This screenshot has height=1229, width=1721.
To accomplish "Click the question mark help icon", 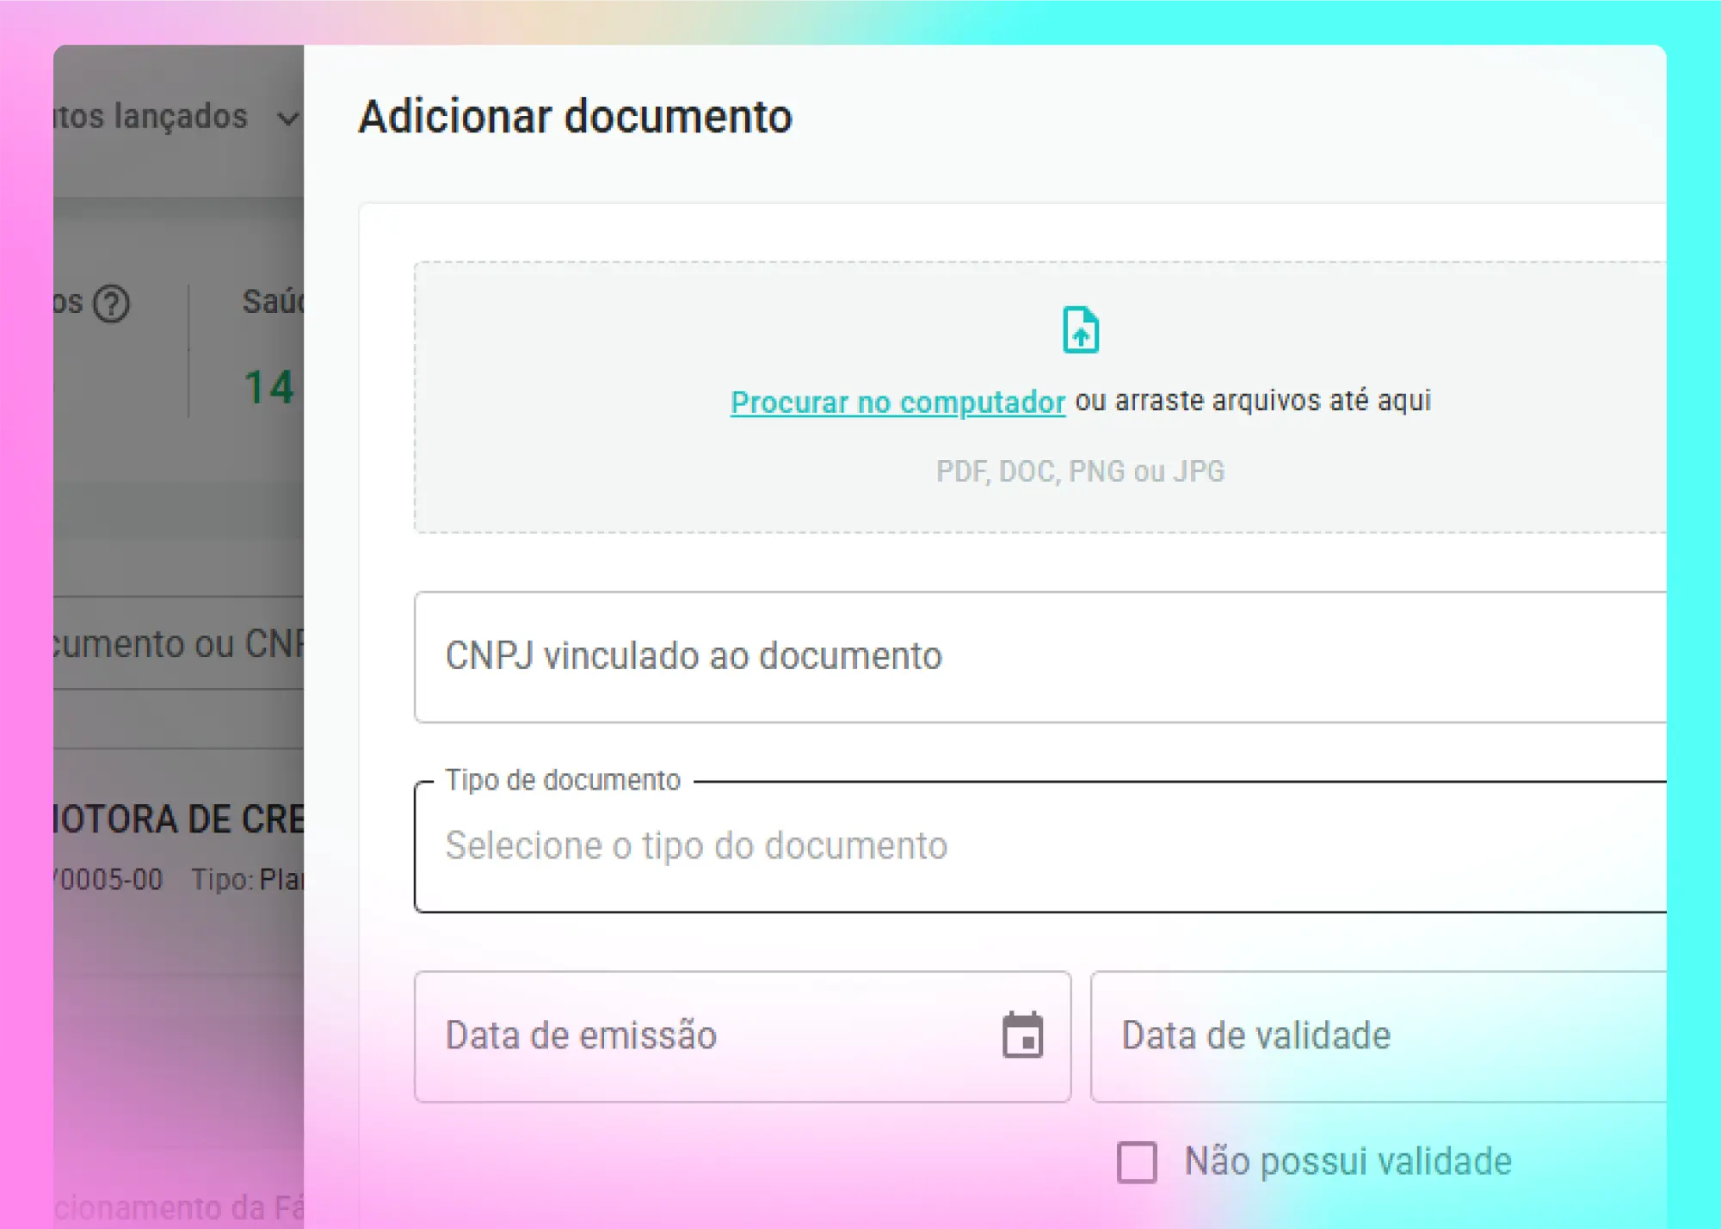I will (x=111, y=304).
